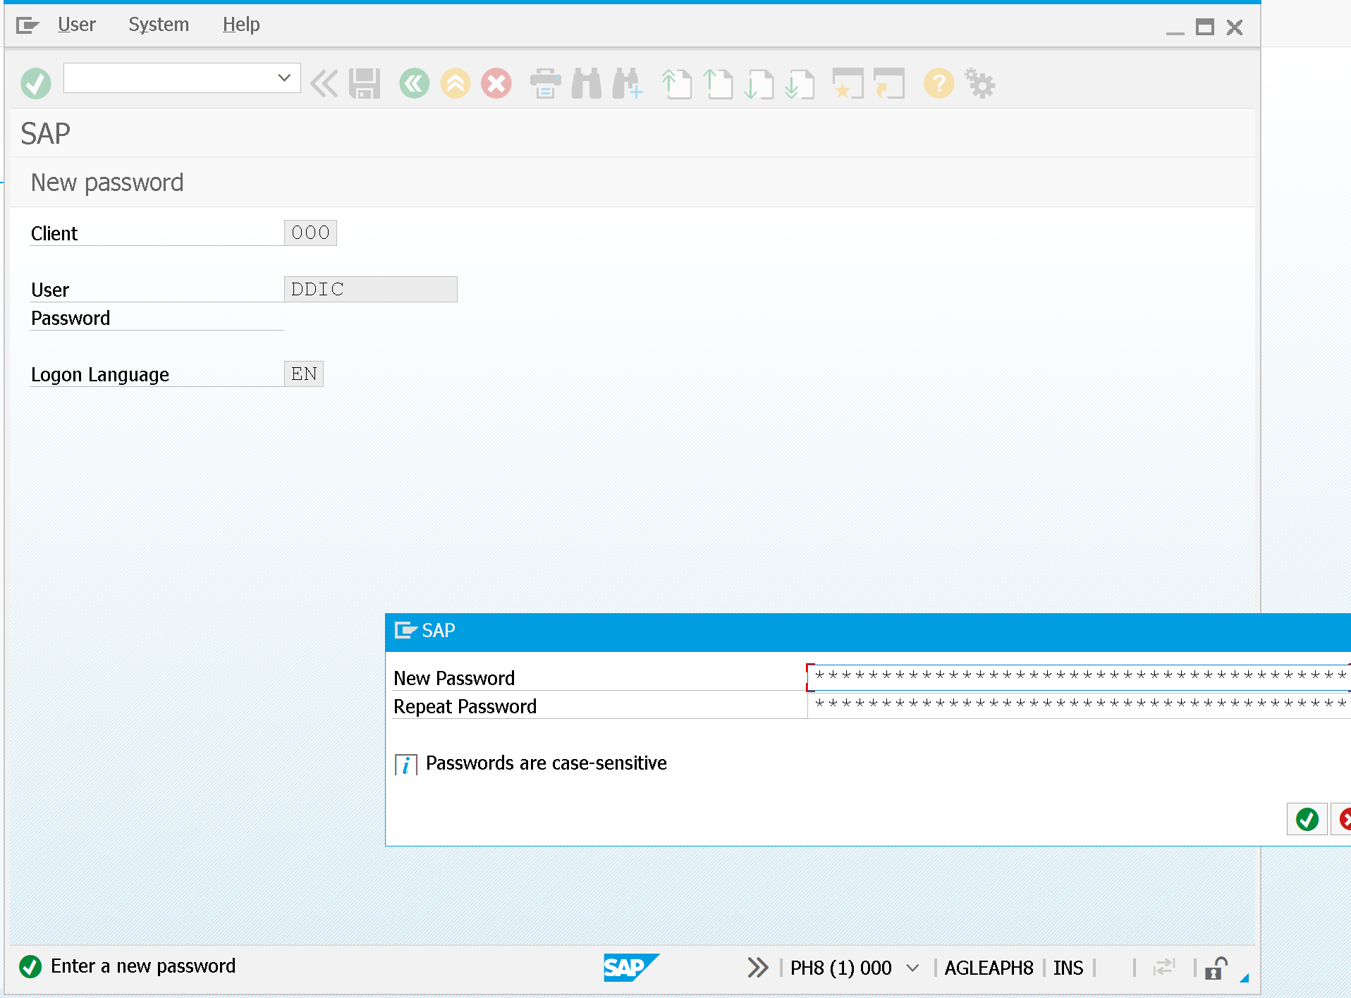Expand the status bar double-chevron

point(757,967)
